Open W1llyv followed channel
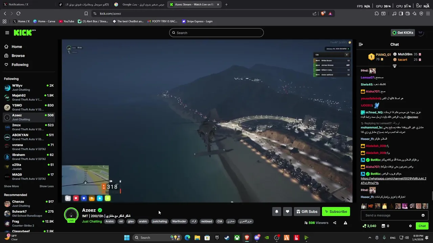 point(29,88)
